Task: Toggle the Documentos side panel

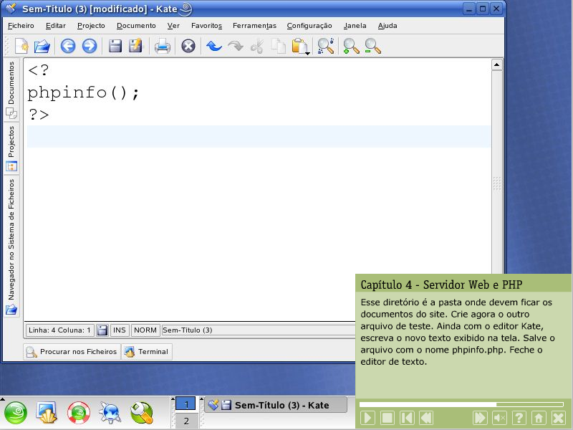Action: tap(11, 90)
